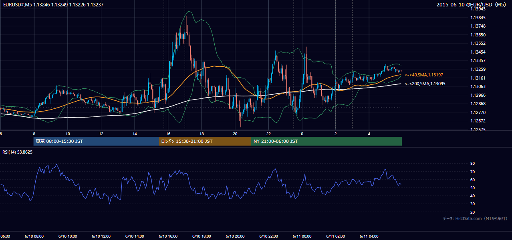Click price axis value 1.13357
Viewport: 512px width, 240px height.
[x=478, y=60]
